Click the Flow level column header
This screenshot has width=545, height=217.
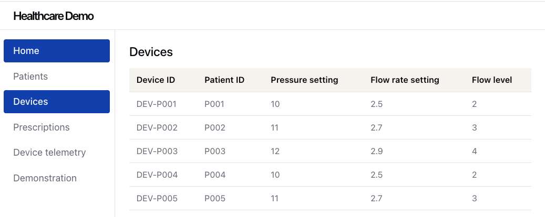[x=492, y=80]
